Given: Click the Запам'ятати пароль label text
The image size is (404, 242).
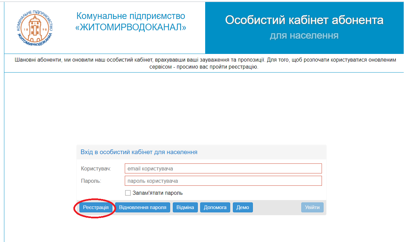Looking at the screenshot, I should (x=157, y=193).
